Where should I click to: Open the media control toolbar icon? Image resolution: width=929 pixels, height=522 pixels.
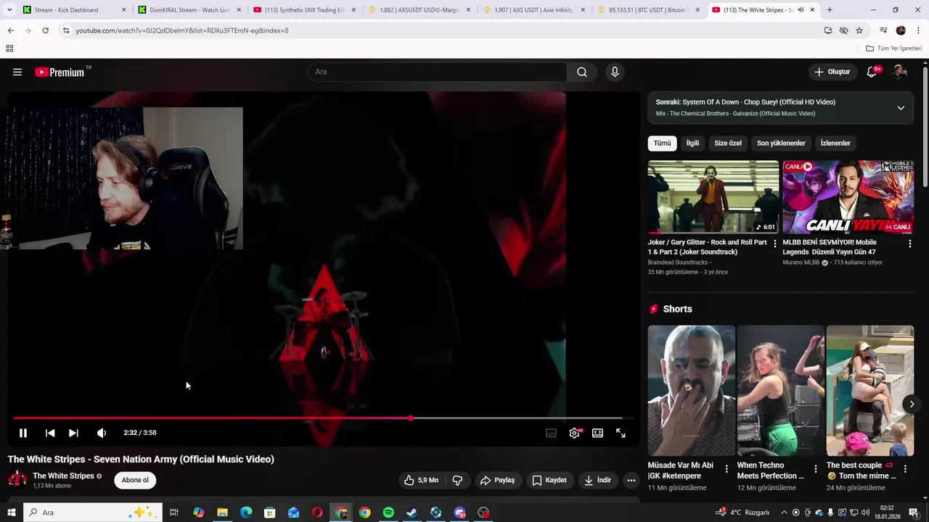883,30
